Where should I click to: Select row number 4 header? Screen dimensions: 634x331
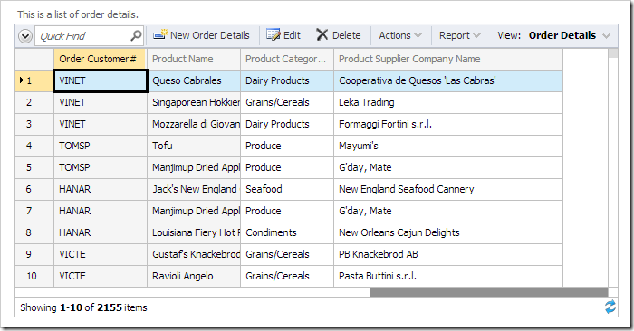pyautogui.click(x=34, y=146)
